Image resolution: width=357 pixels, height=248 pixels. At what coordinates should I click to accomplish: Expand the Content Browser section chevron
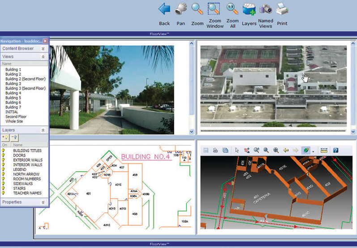(x=43, y=49)
